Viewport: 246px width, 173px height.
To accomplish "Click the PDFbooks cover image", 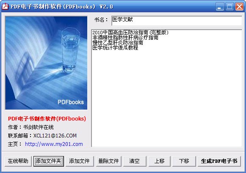I will (46, 63).
